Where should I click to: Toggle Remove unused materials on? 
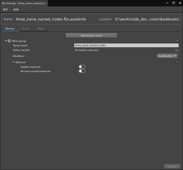click(82, 71)
